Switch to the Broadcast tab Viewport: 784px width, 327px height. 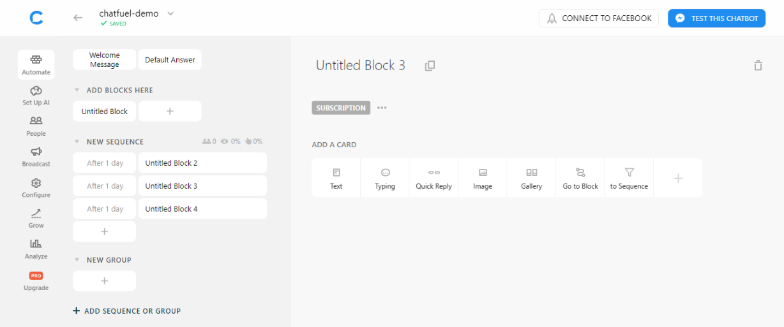36,157
